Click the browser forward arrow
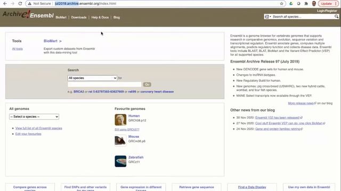Viewport: 341px width, 191px height. click(x=13, y=4)
